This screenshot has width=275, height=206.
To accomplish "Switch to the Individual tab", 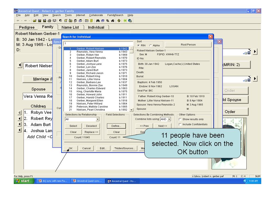I will [x=96, y=27].
